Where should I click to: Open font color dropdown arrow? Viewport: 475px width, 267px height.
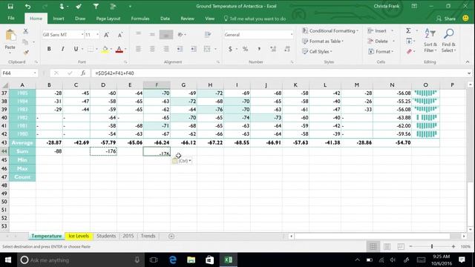(125, 49)
